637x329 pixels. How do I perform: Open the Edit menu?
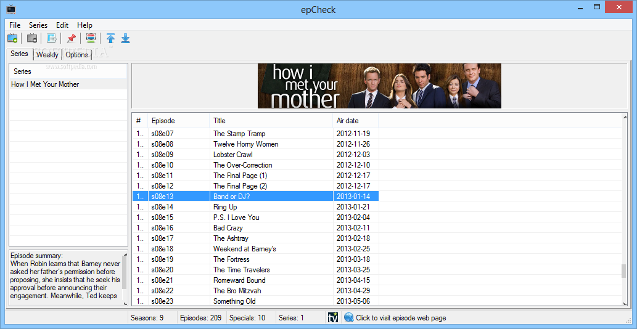click(x=62, y=25)
